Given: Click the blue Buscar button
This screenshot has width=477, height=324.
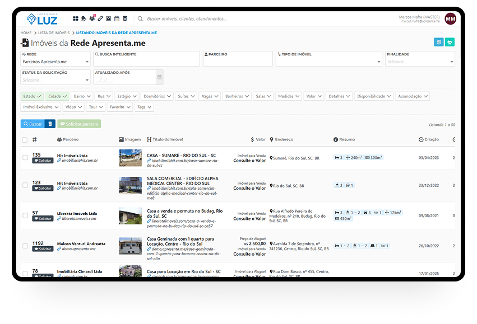Looking at the screenshot, I should (x=33, y=124).
